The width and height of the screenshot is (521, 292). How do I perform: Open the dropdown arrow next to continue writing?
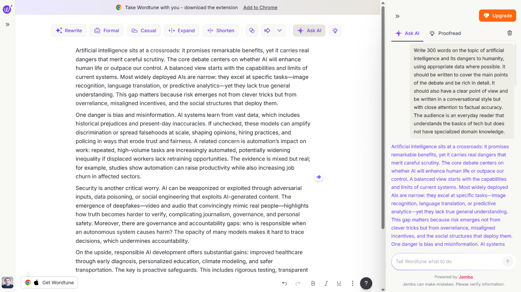coord(280,30)
